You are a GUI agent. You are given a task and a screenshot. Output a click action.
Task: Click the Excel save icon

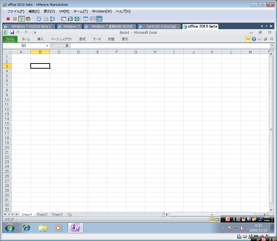point(12,32)
